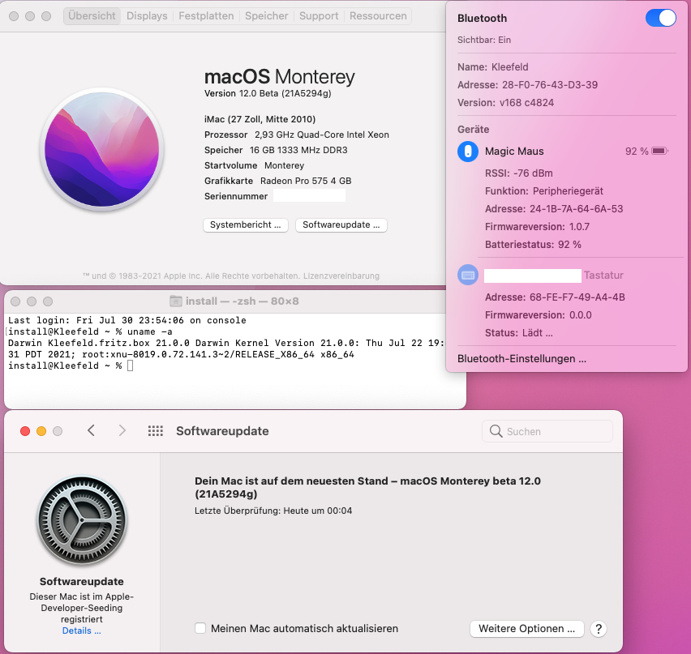Switch to the Support tab
Screen dimensions: 691x654
click(319, 16)
